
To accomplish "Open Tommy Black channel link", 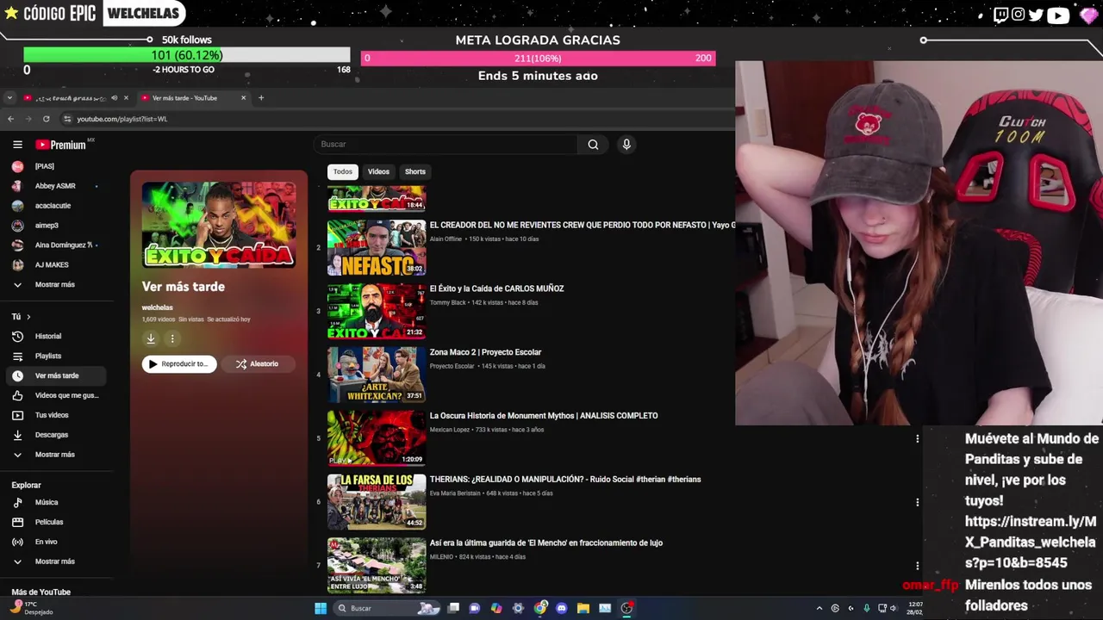I will tap(447, 302).
